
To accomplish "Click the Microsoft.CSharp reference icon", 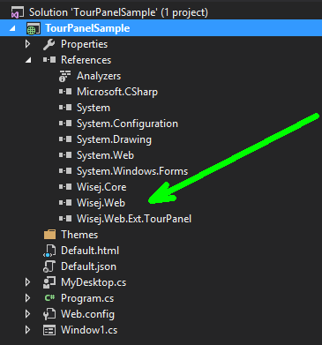I will pyautogui.click(x=65, y=92).
